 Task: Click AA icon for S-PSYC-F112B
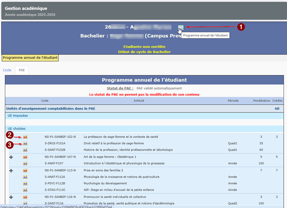click(x=25, y=183)
